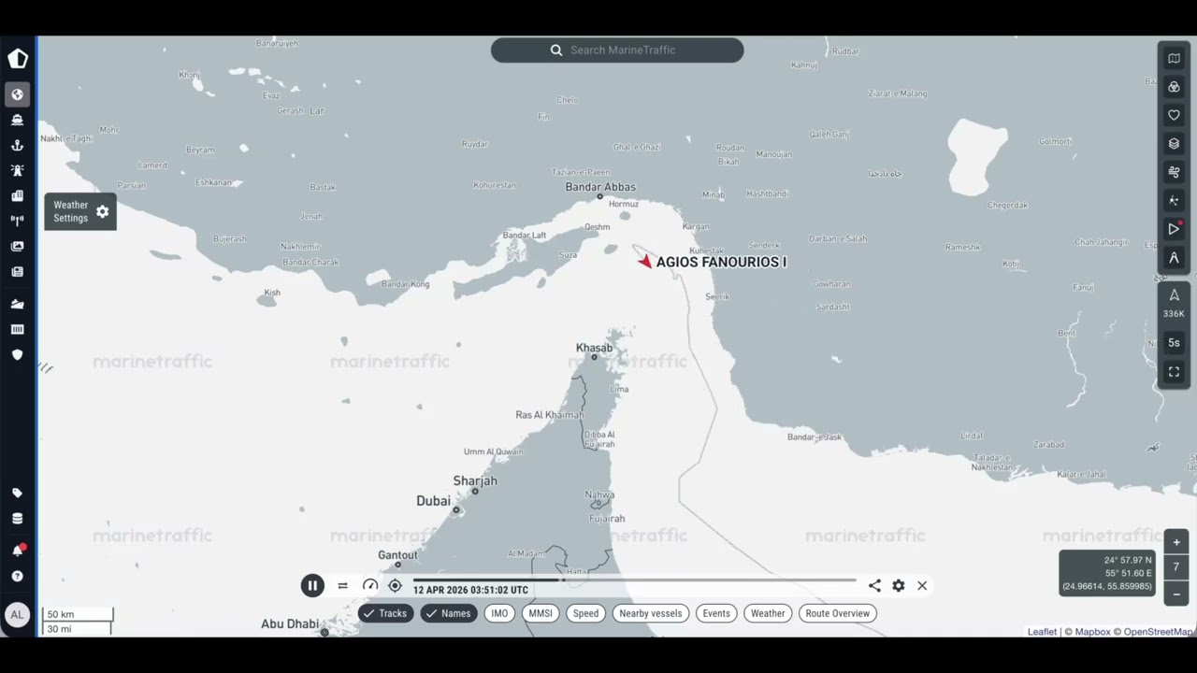Open the map layers stack icon
1197x673 pixels.
1174,143
